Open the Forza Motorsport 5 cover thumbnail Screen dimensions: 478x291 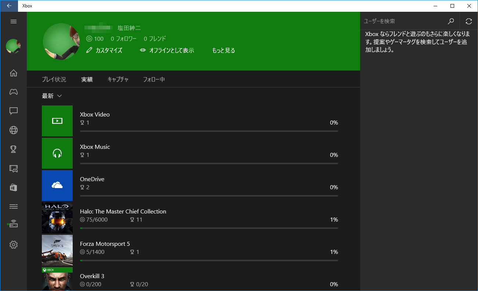point(57,250)
